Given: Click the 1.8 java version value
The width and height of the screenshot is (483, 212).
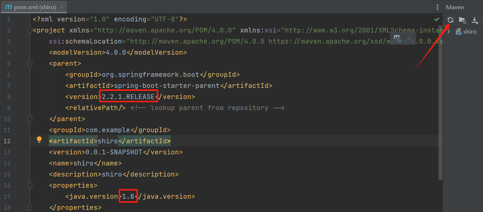Looking at the screenshot, I should pos(128,196).
